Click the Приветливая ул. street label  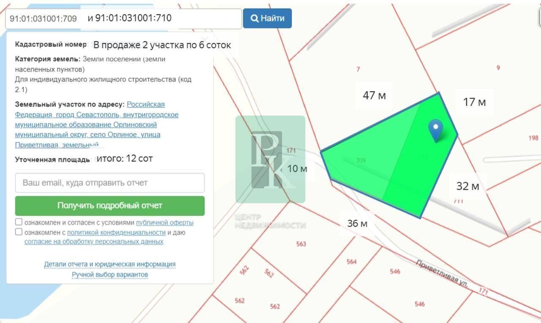tap(442, 274)
